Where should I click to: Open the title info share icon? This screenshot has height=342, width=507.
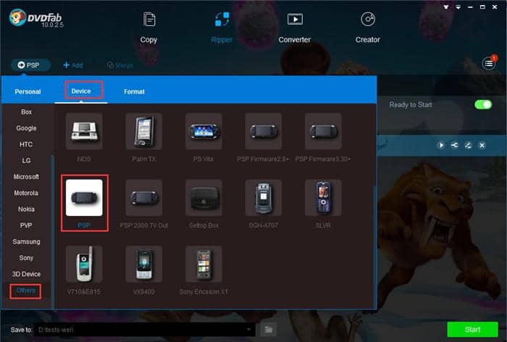point(455,145)
